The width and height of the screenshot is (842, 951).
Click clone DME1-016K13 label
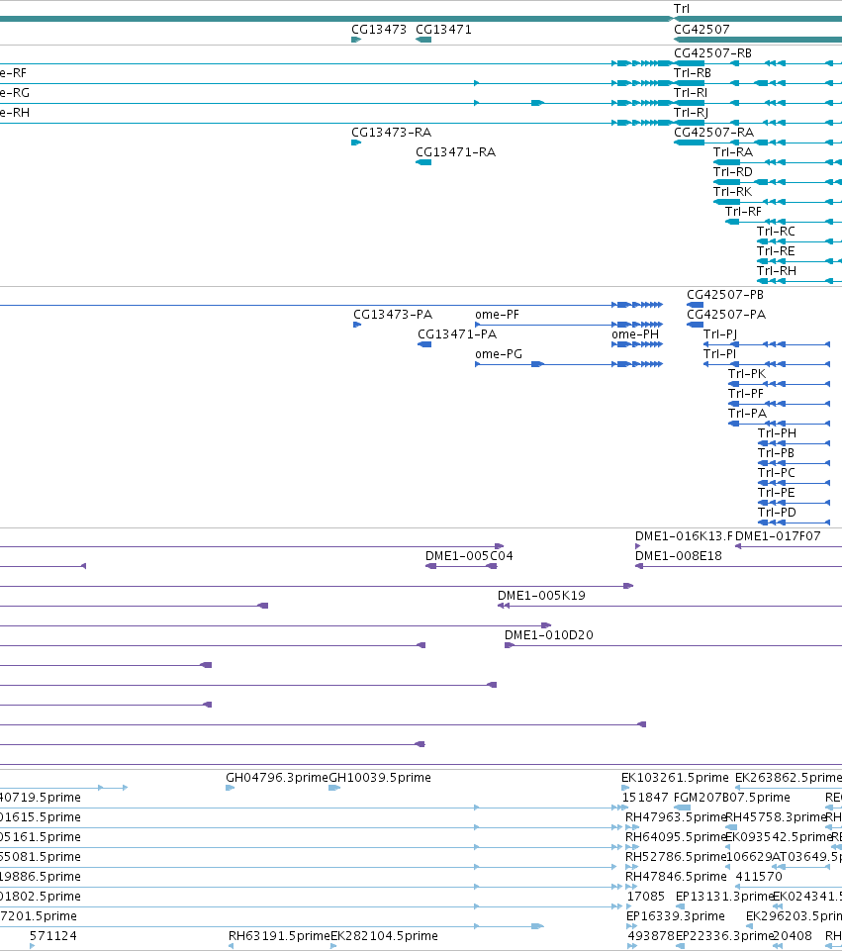(684, 536)
